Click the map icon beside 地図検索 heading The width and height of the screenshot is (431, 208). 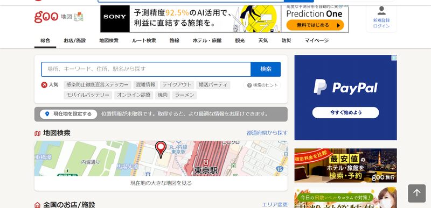[37, 133]
